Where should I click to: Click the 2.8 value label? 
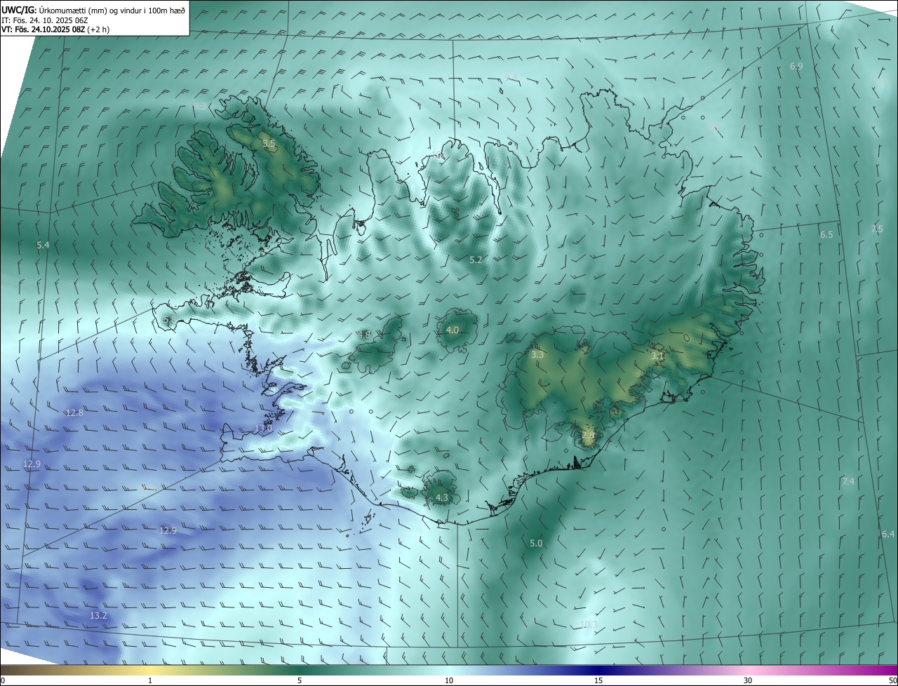pos(588,435)
